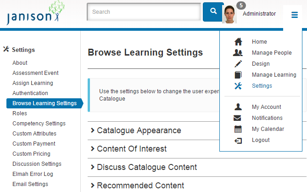Image resolution: width=307 pixels, height=192 pixels.
Task: Click the Design pencil icon
Action: tap(238, 64)
